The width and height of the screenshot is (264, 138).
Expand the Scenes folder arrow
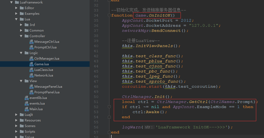(x=16, y=126)
